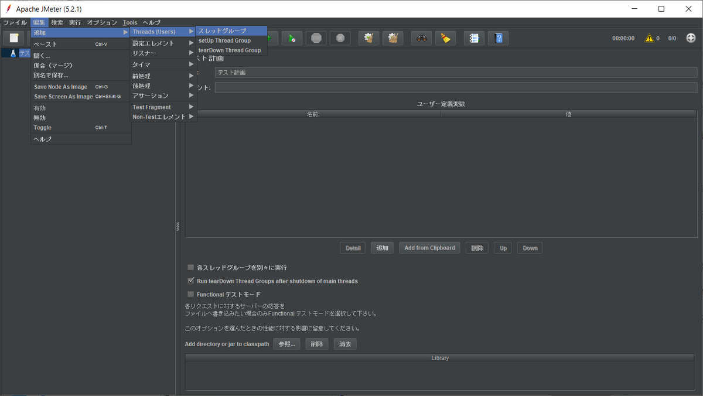The height and width of the screenshot is (396, 703).
Task: Choose 別名で保存... menu entry
Action: click(81, 75)
